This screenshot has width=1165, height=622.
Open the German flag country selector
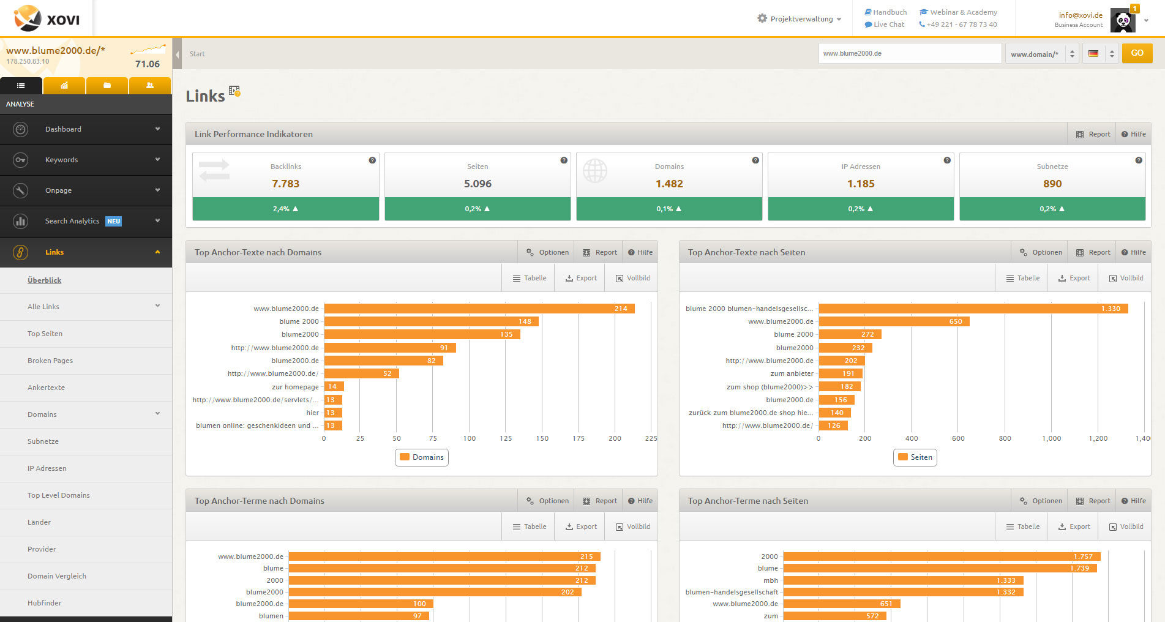click(1101, 54)
